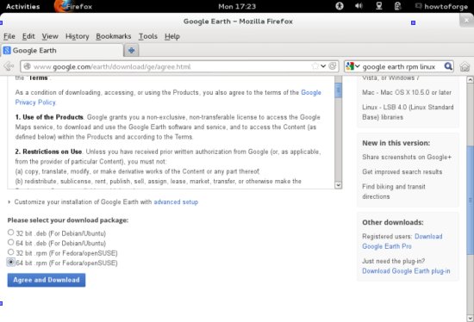Viewport: 474px width, 322px height.
Task: Click the Agree and Download button
Action: tap(47, 280)
